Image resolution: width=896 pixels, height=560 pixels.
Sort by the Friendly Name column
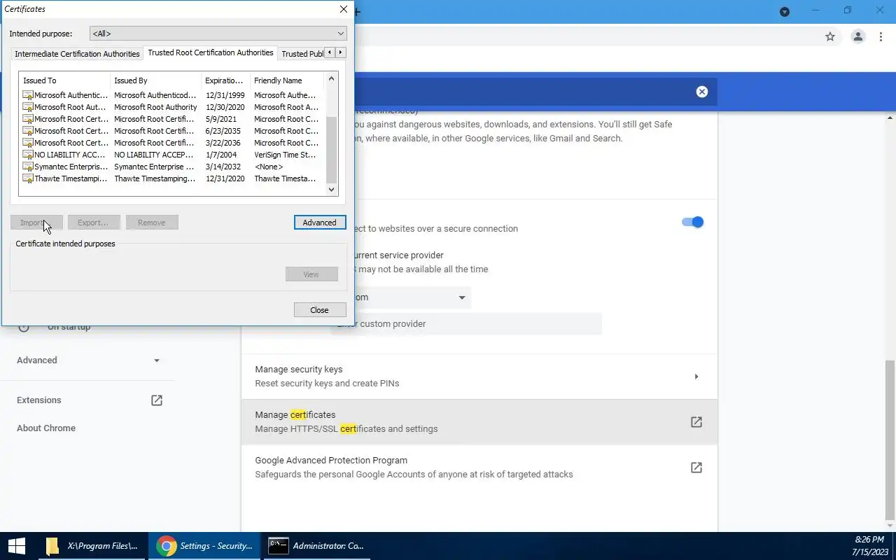tap(287, 80)
